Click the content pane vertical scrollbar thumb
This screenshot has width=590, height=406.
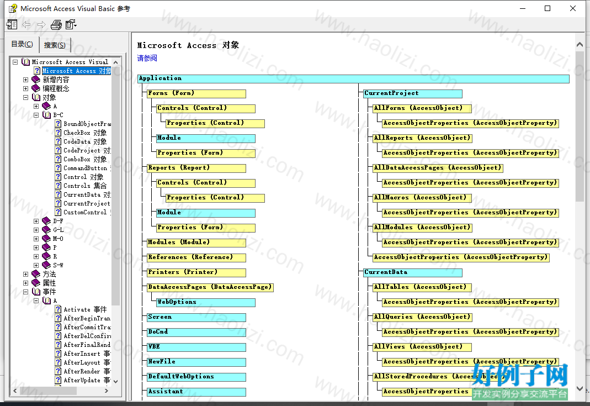[x=580, y=126]
